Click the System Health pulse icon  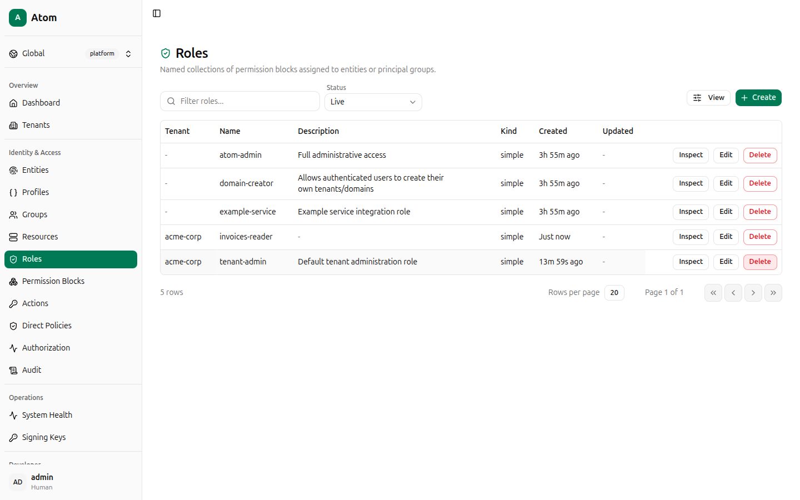[x=13, y=416]
